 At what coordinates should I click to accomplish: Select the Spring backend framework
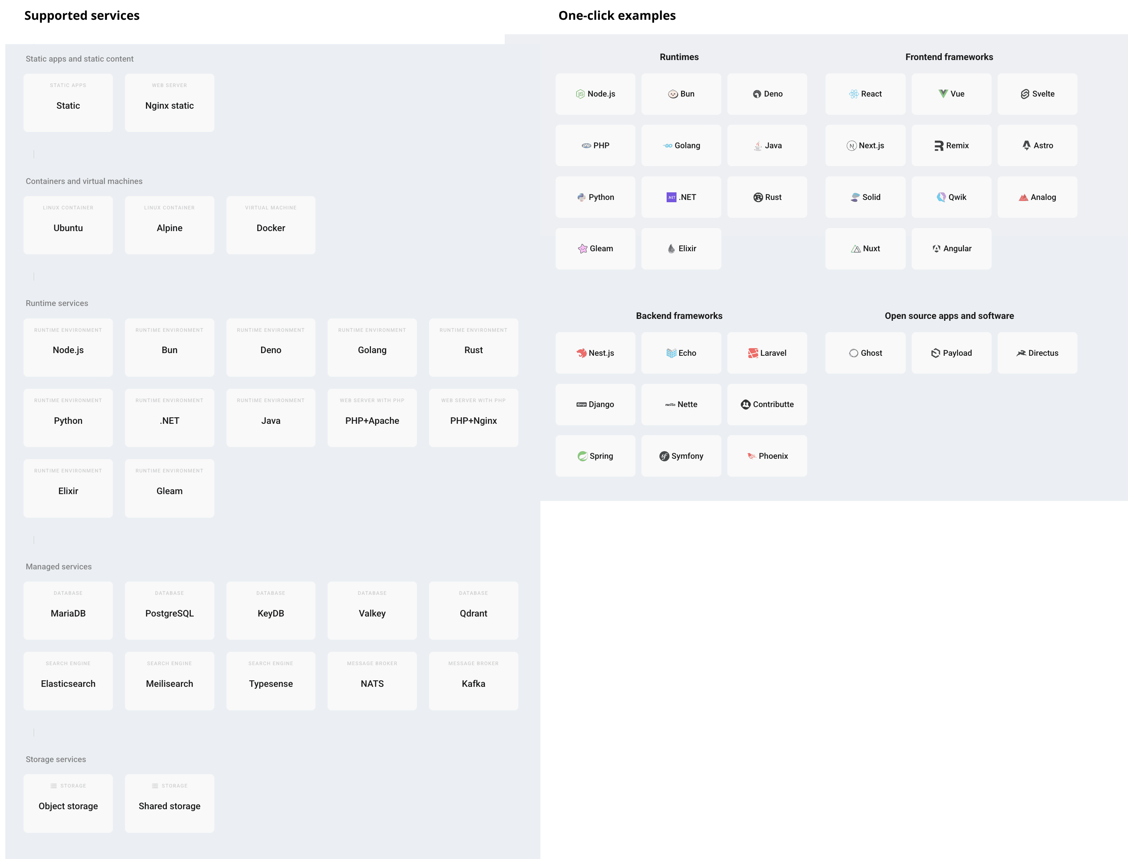pos(595,456)
